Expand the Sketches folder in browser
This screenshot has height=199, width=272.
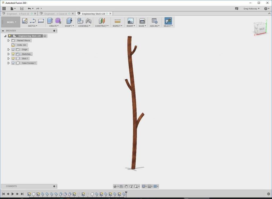click(x=8, y=54)
